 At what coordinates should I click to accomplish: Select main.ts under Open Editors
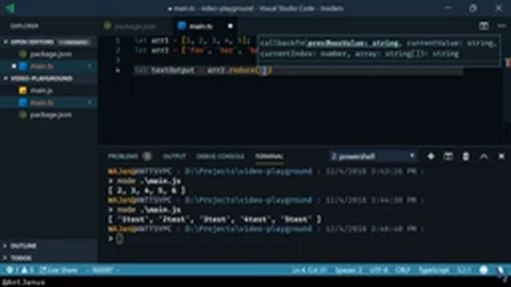click(42, 66)
